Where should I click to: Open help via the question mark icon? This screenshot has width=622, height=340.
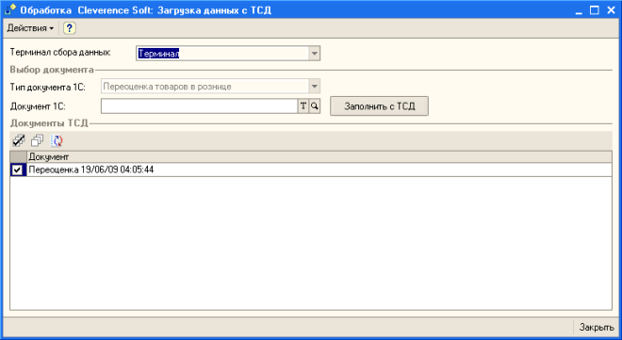(x=70, y=28)
